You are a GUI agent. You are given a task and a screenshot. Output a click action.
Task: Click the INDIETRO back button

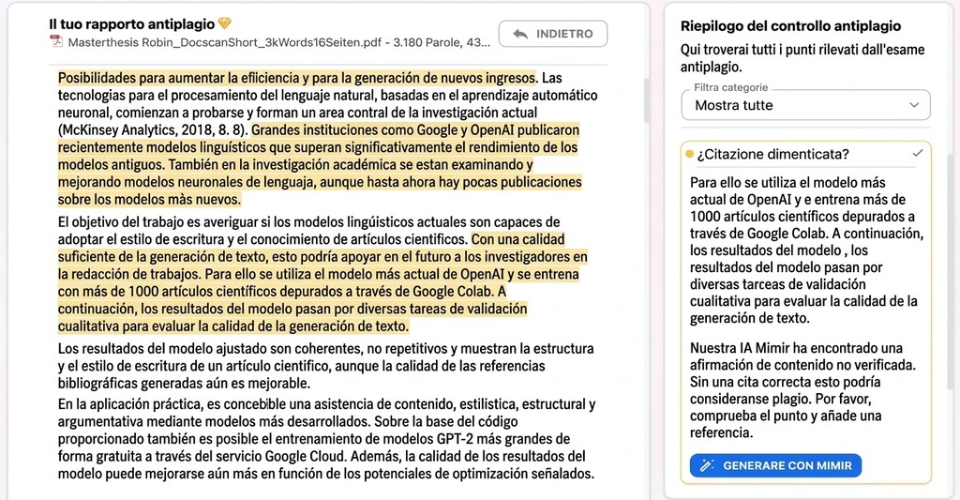point(553,34)
